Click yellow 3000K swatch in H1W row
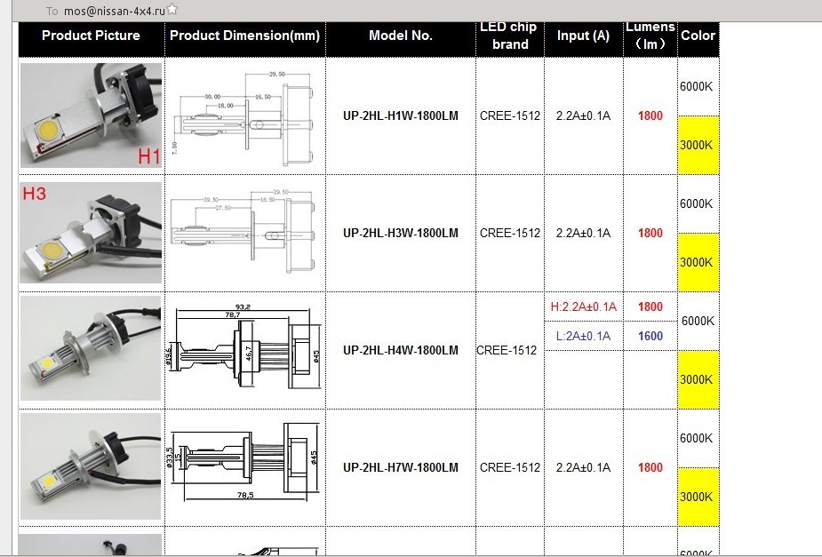 tap(698, 145)
